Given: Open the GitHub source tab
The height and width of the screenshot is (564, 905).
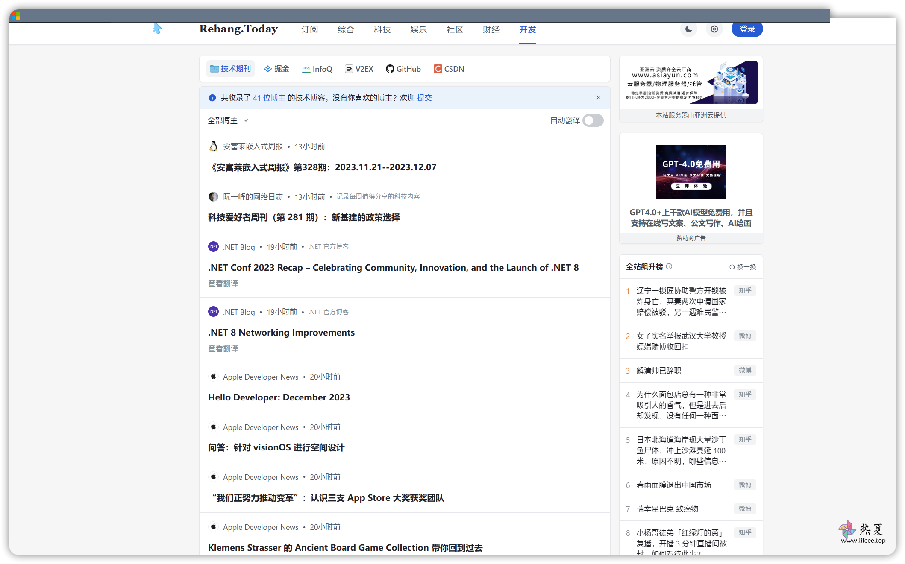Looking at the screenshot, I should point(403,69).
